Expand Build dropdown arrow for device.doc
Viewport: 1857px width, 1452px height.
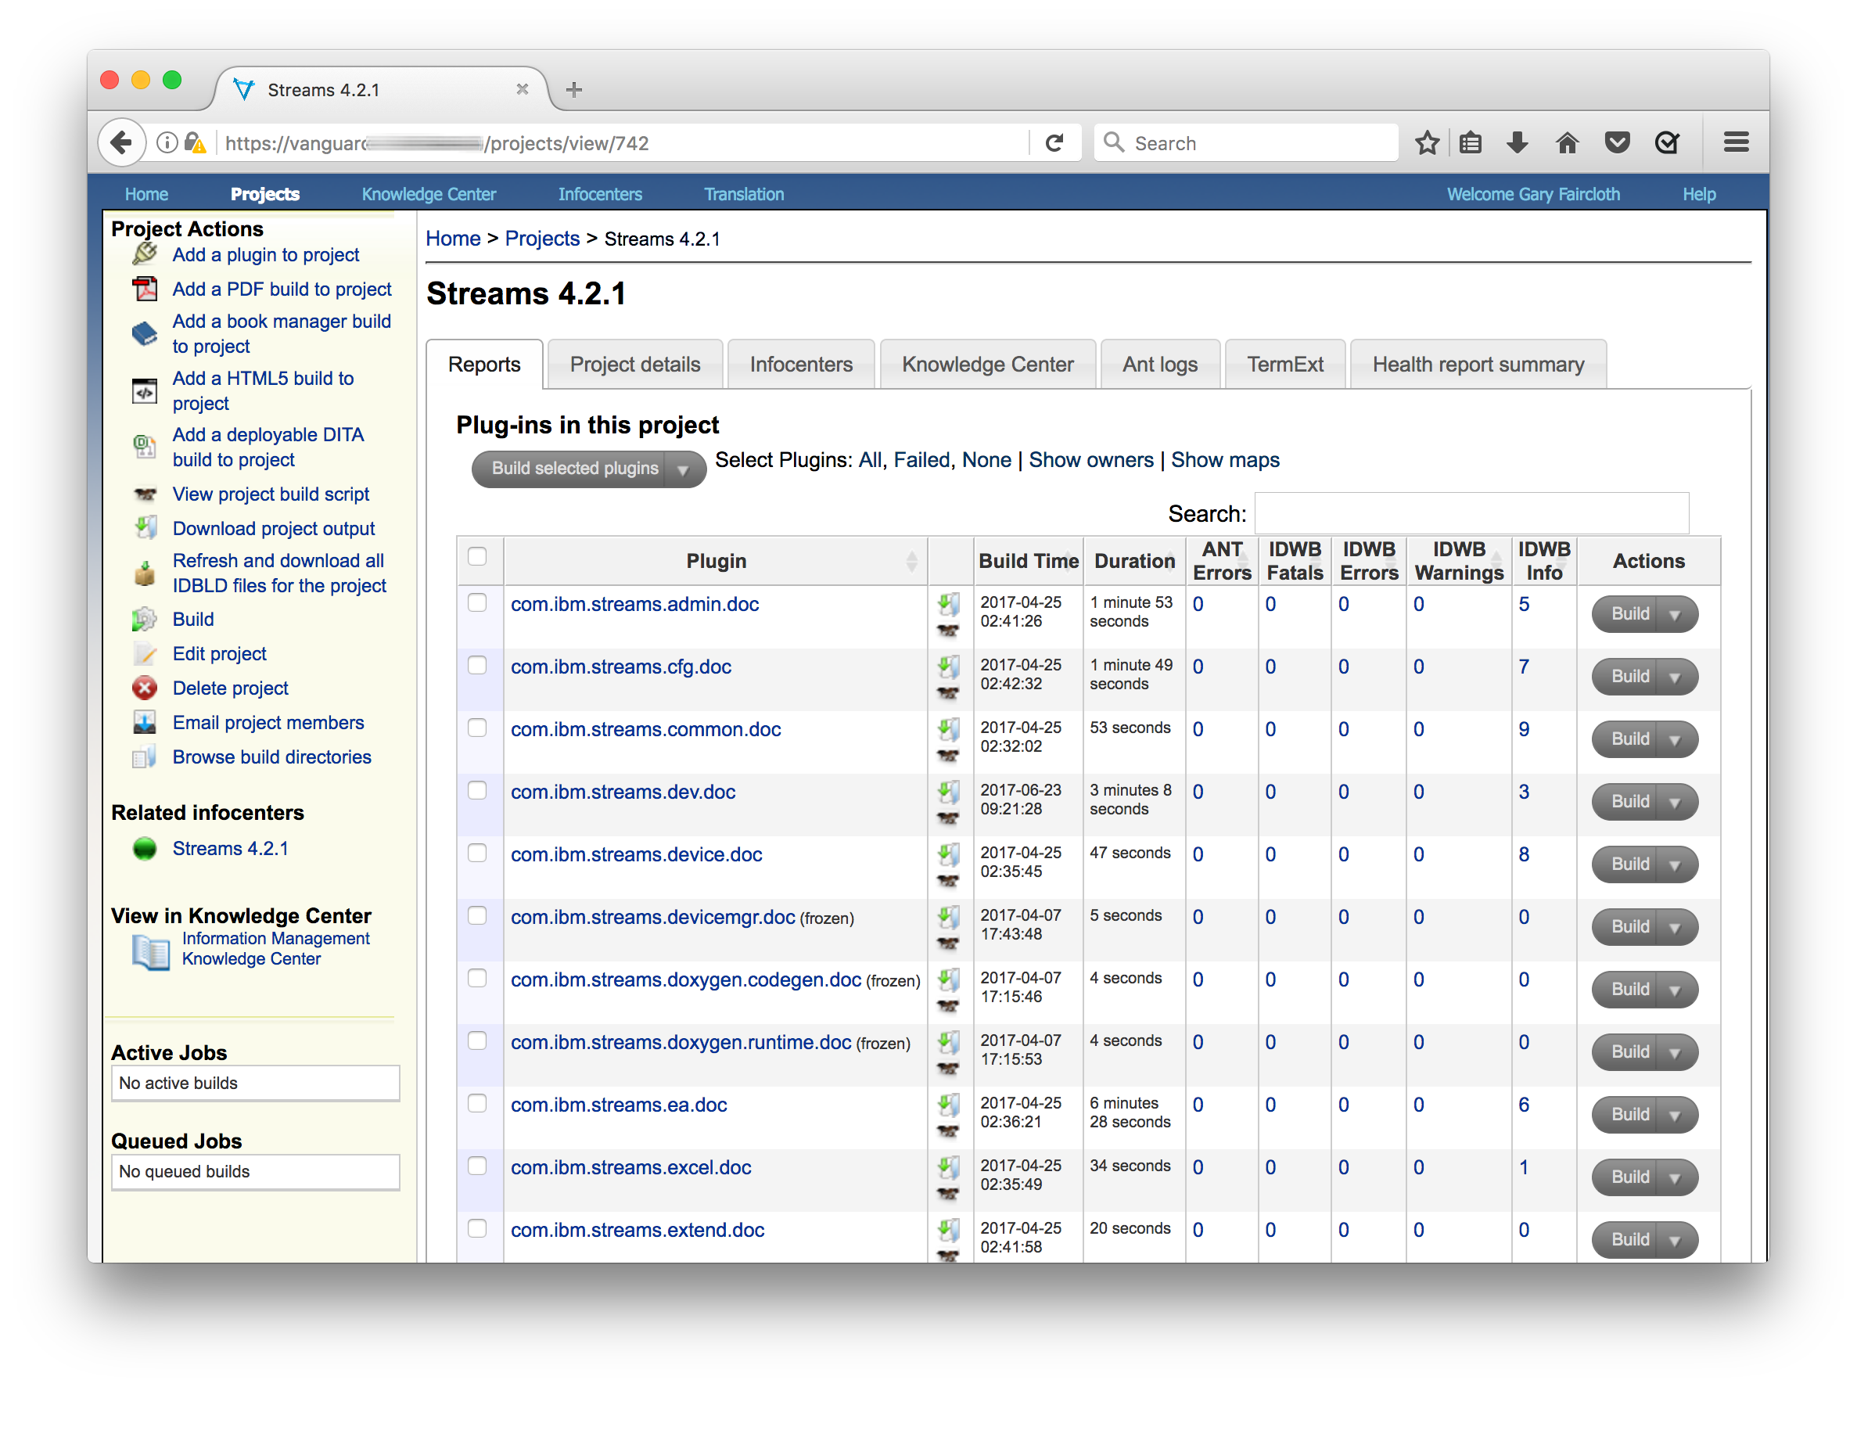pos(1676,864)
